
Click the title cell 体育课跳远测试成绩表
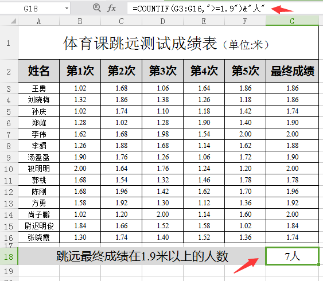tap(168, 43)
